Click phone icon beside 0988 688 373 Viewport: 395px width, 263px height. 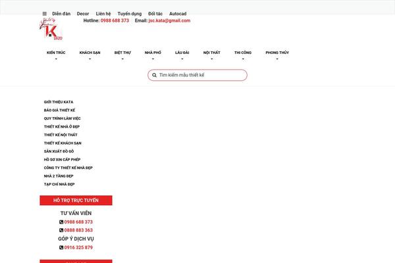pyautogui.click(x=61, y=222)
